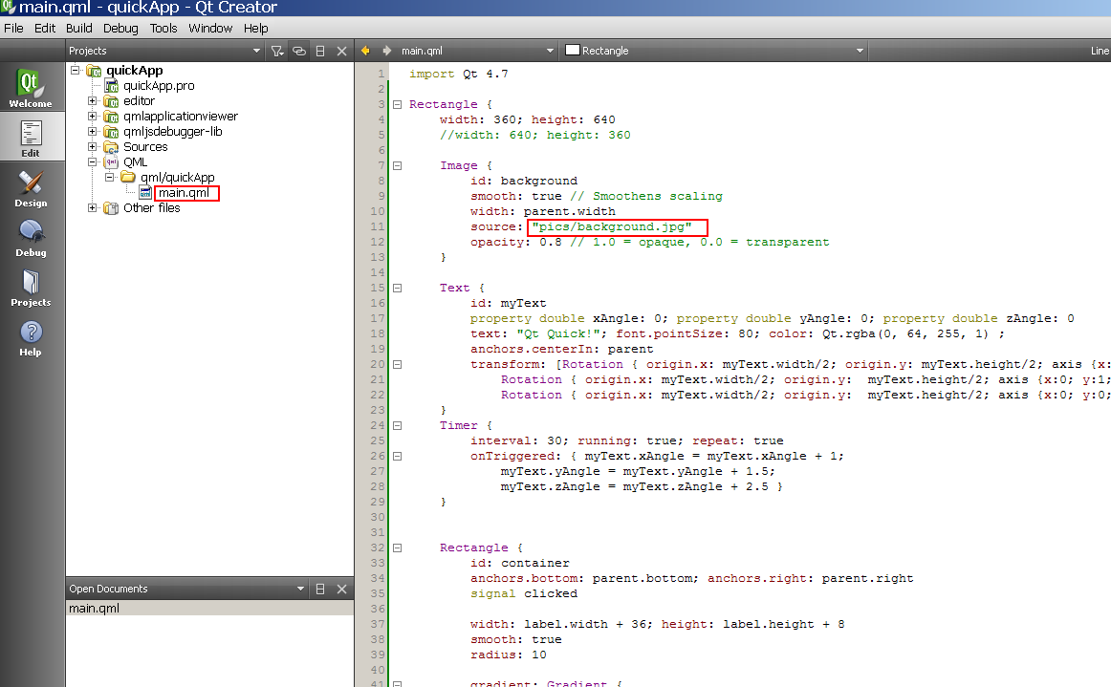This screenshot has height=687, width=1111.
Task: Expand the qmljsdebugger-lib node
Action: 92,132
